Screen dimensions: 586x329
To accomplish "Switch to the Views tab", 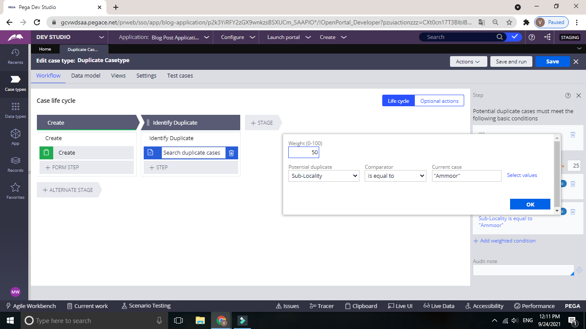I will [118, 75].
